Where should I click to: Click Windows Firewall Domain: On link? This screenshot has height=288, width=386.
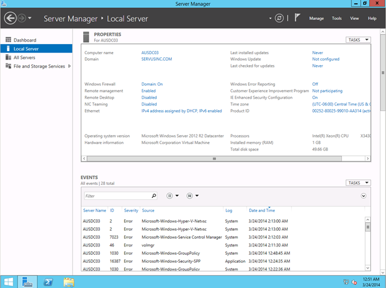pos(152,84)
